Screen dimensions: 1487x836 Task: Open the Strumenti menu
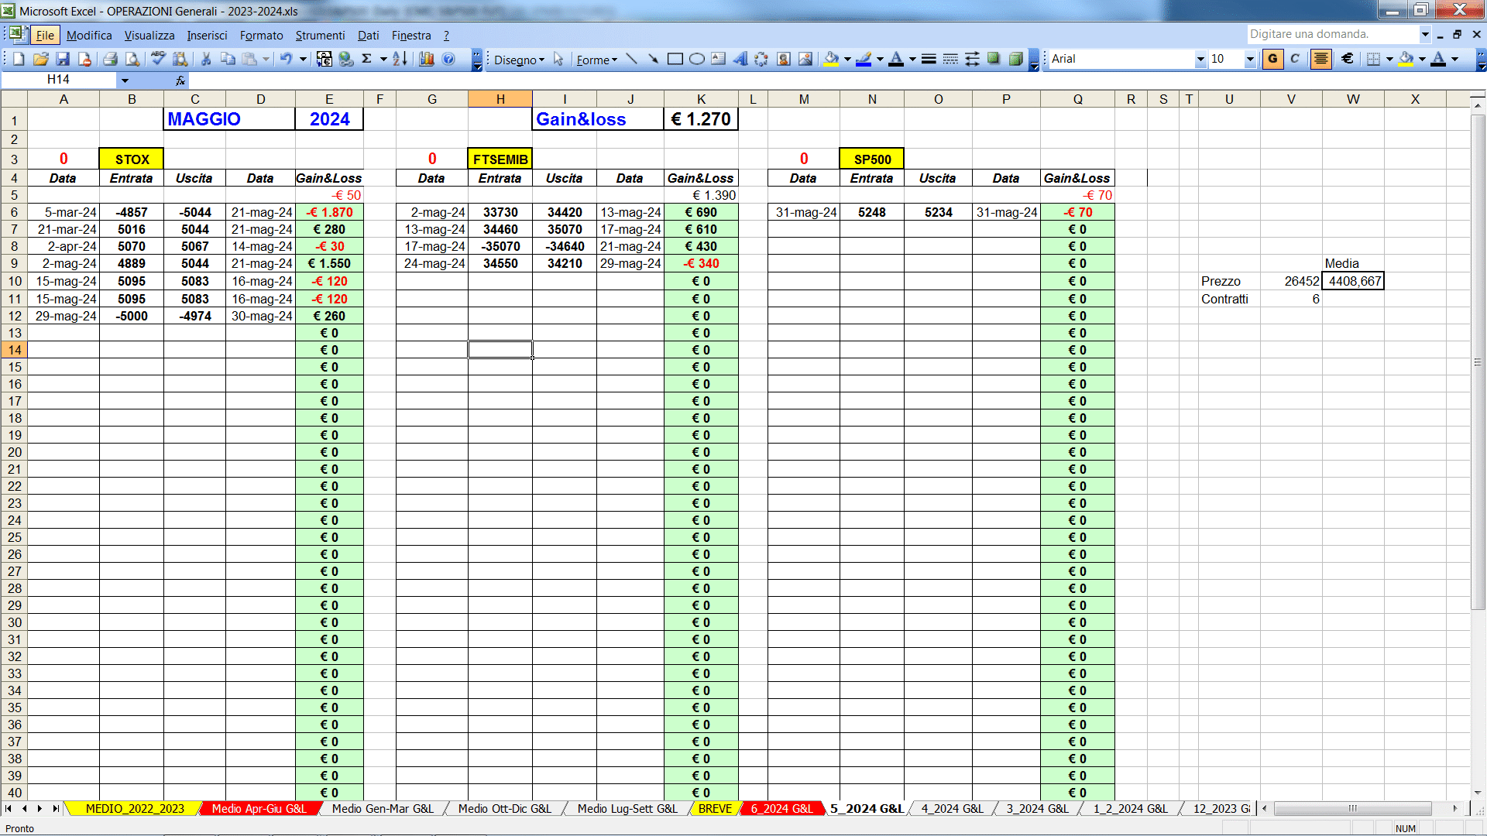pyautogui.click(x=320, y=35)
